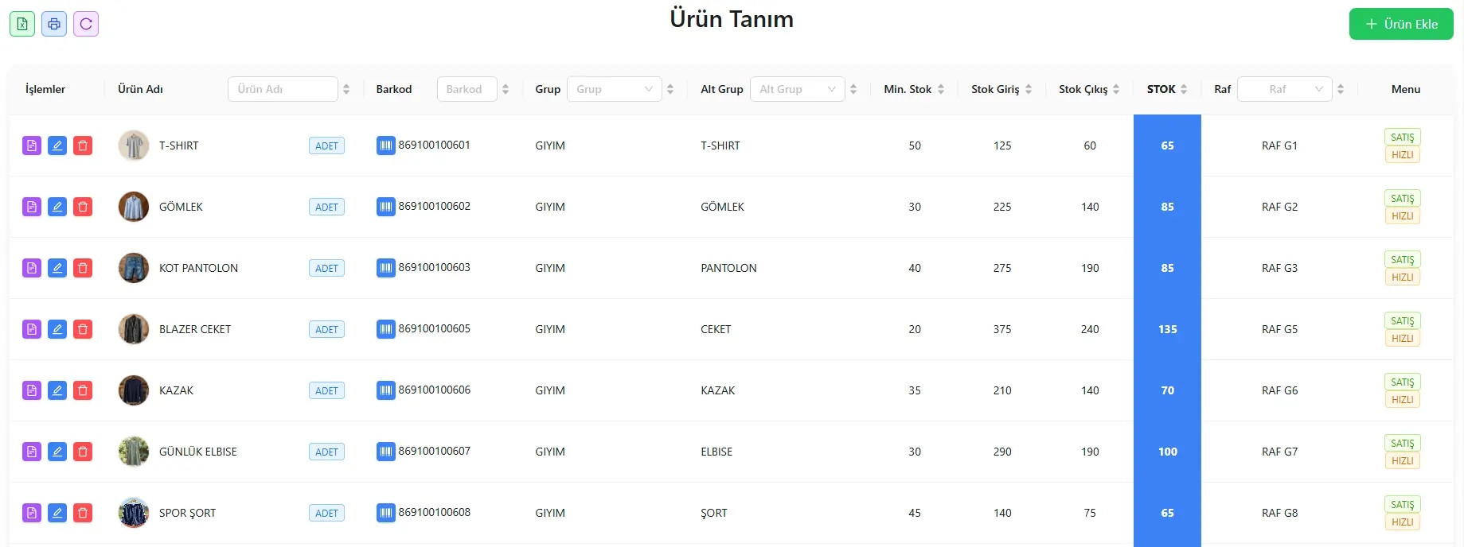The height and width of the screenshot is (547, 1464).
Task: Delete KOT PANTOLON with the trash icon
Action: 83,268
